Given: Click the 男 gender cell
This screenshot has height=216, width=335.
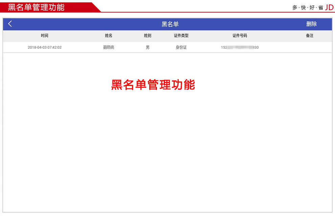Looking at the screenshot, I should click(148, 47).
